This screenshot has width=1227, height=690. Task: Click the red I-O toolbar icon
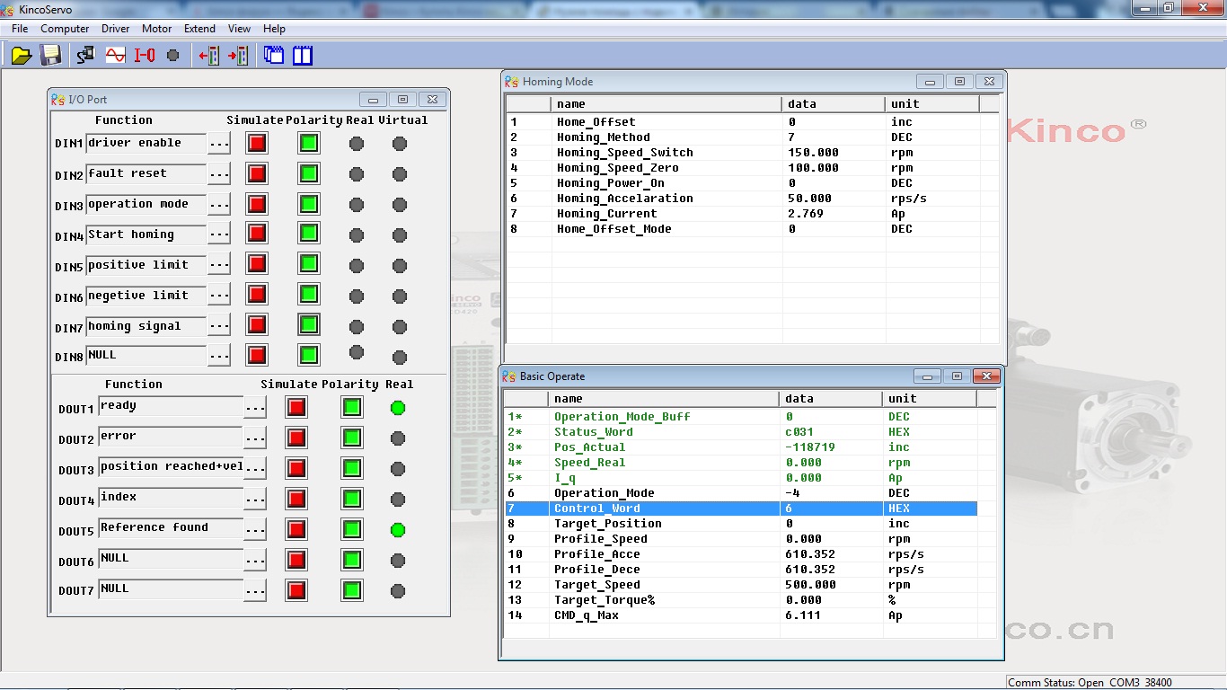click(145, 56)
